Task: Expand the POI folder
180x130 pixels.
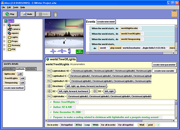Action: 4,49
